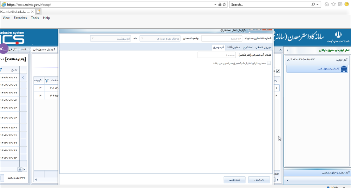Image resolution: width=351 pixels, height=188 pixels.
Task: Open the browser settings gear icon
Action: tap(340, 5)
